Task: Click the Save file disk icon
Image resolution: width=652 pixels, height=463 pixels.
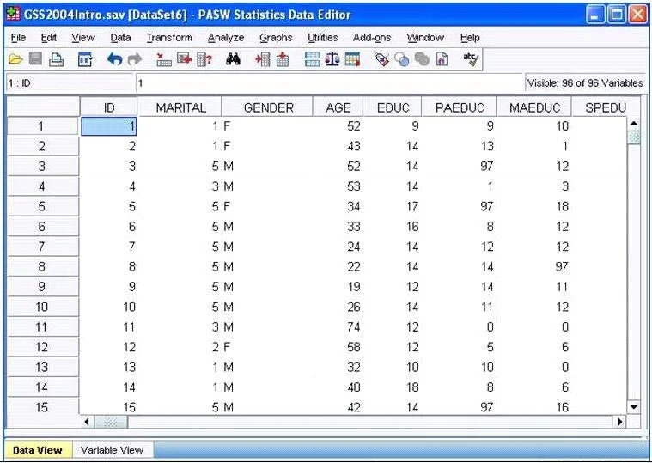Action: 35,59
